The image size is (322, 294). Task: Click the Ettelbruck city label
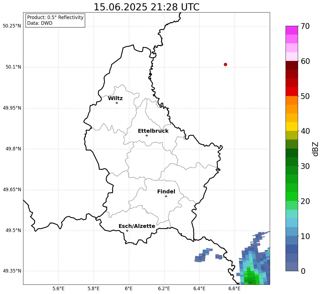point(153,131)
